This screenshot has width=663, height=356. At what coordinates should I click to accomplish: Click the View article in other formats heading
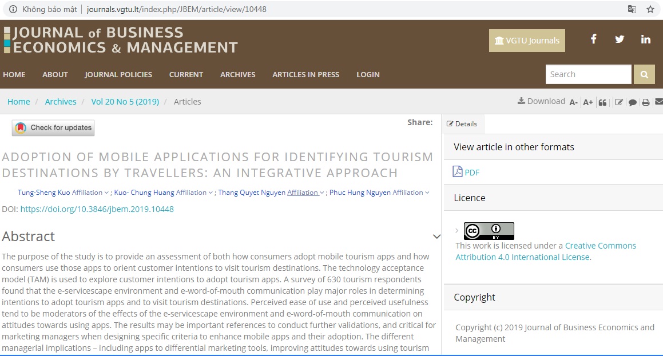pyautogui.click(x=514, y=147)
